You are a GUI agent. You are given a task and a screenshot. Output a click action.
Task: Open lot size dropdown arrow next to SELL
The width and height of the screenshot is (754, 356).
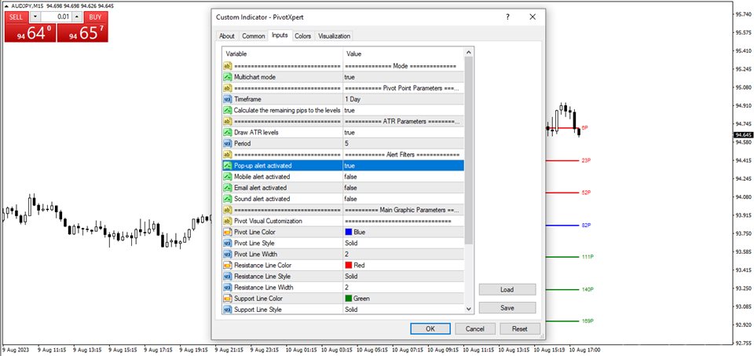tap(35, 17)
